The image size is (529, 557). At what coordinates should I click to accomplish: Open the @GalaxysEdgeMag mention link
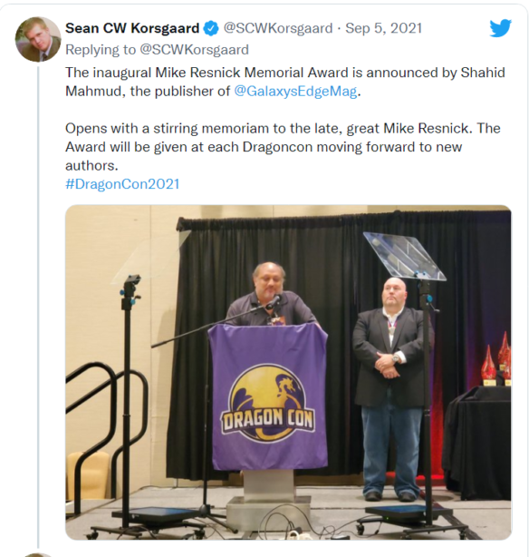[x=295, y=92]
